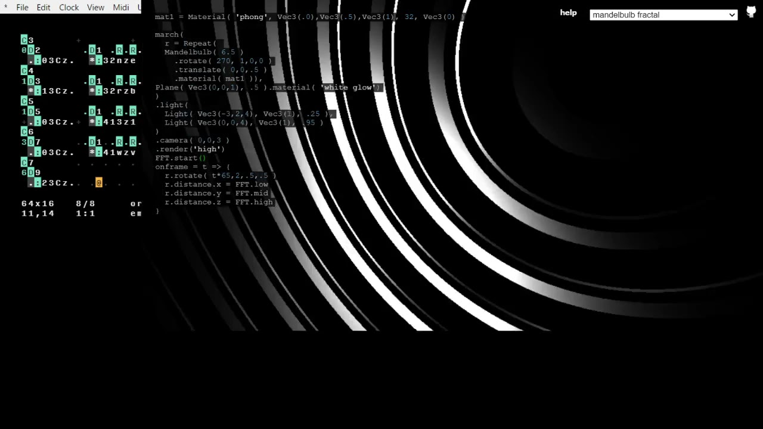Click the 0D2 delay operator in Orca
The height and width of the screenshot is (429, 763).
(31, 50)
